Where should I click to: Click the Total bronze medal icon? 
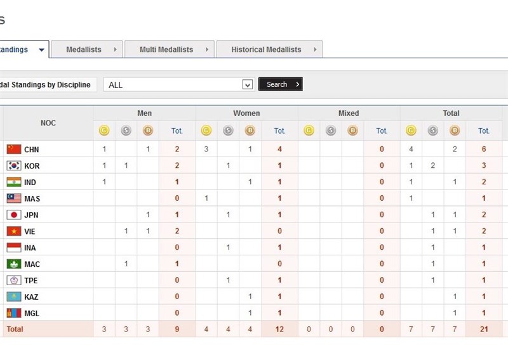[x=455, y=131]
